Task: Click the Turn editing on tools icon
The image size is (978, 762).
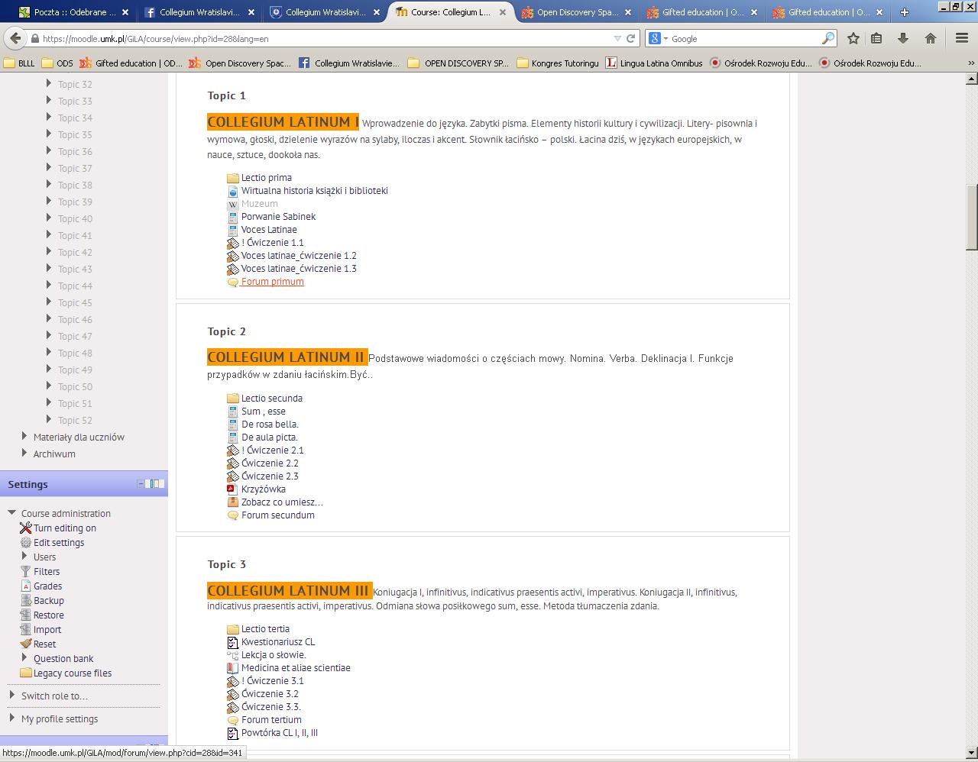Action: pos(25,528)
